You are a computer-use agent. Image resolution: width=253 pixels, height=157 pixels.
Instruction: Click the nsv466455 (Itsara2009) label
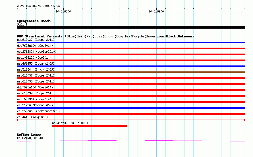pos(36,63)
